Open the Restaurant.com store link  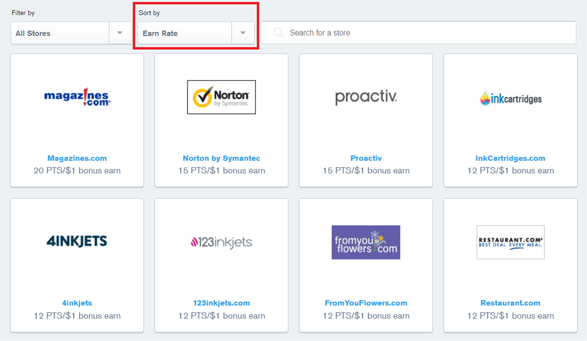511,303
